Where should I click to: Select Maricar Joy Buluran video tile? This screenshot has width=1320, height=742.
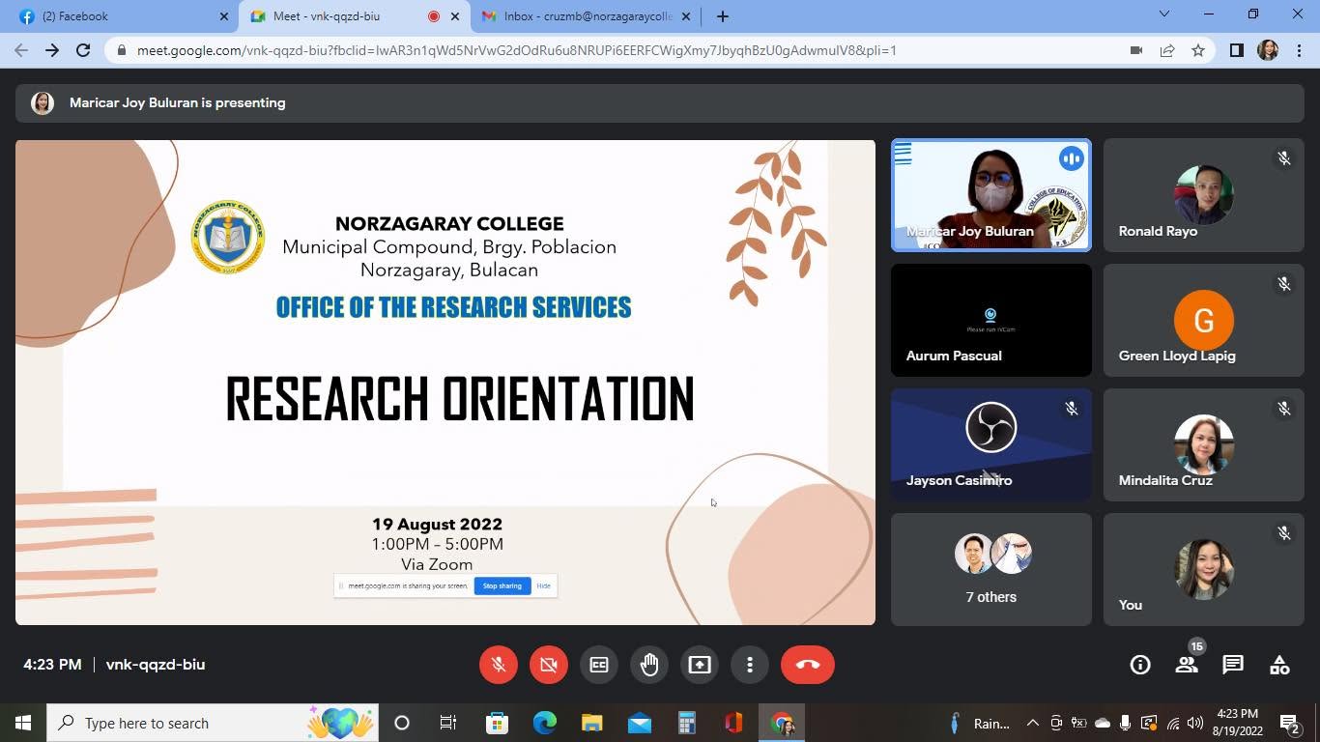point(991,195)
